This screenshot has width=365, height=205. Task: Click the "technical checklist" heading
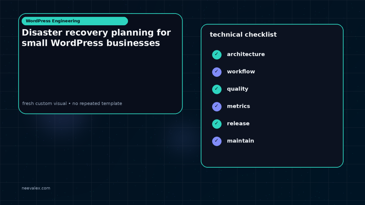(243, 35)
